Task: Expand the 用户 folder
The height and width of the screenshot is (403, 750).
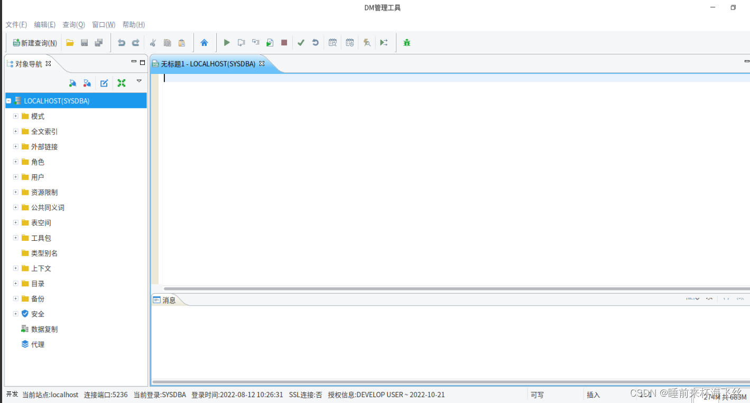Action: tap(16, 177)
